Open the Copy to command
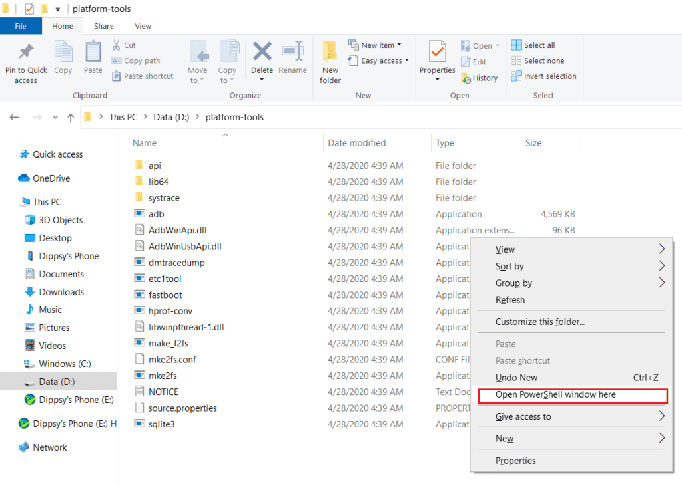 click(228, 62)
